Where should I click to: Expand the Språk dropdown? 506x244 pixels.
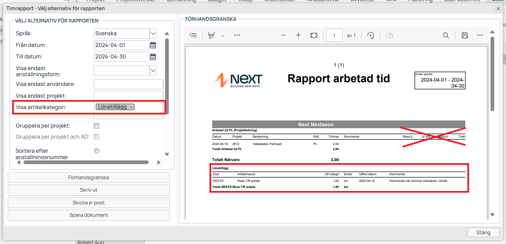tap(153, 34)
